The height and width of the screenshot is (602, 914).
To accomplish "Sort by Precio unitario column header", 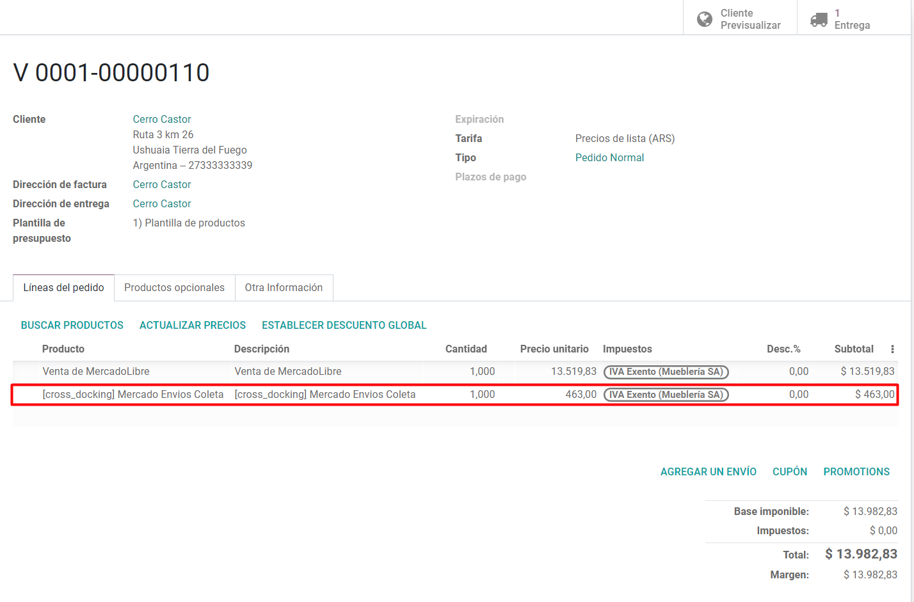I will click(554, 349).
